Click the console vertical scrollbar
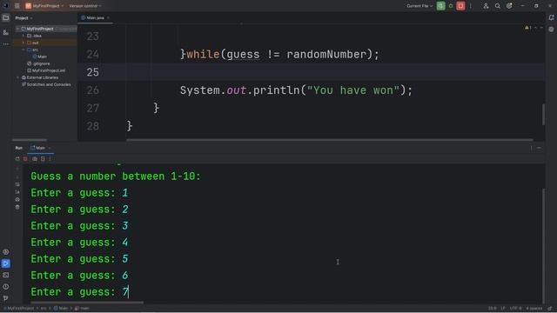The width and height of the screenshot is (557, 313). (x=543, y=246)
